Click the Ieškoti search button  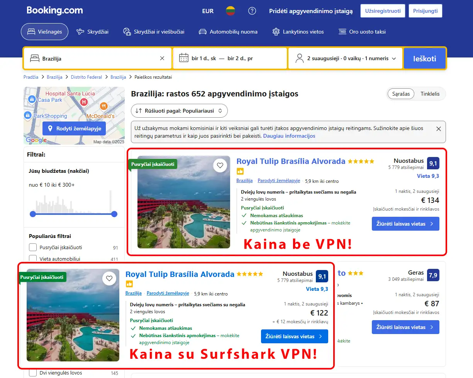pyautogui.click(x=424, y=58)
